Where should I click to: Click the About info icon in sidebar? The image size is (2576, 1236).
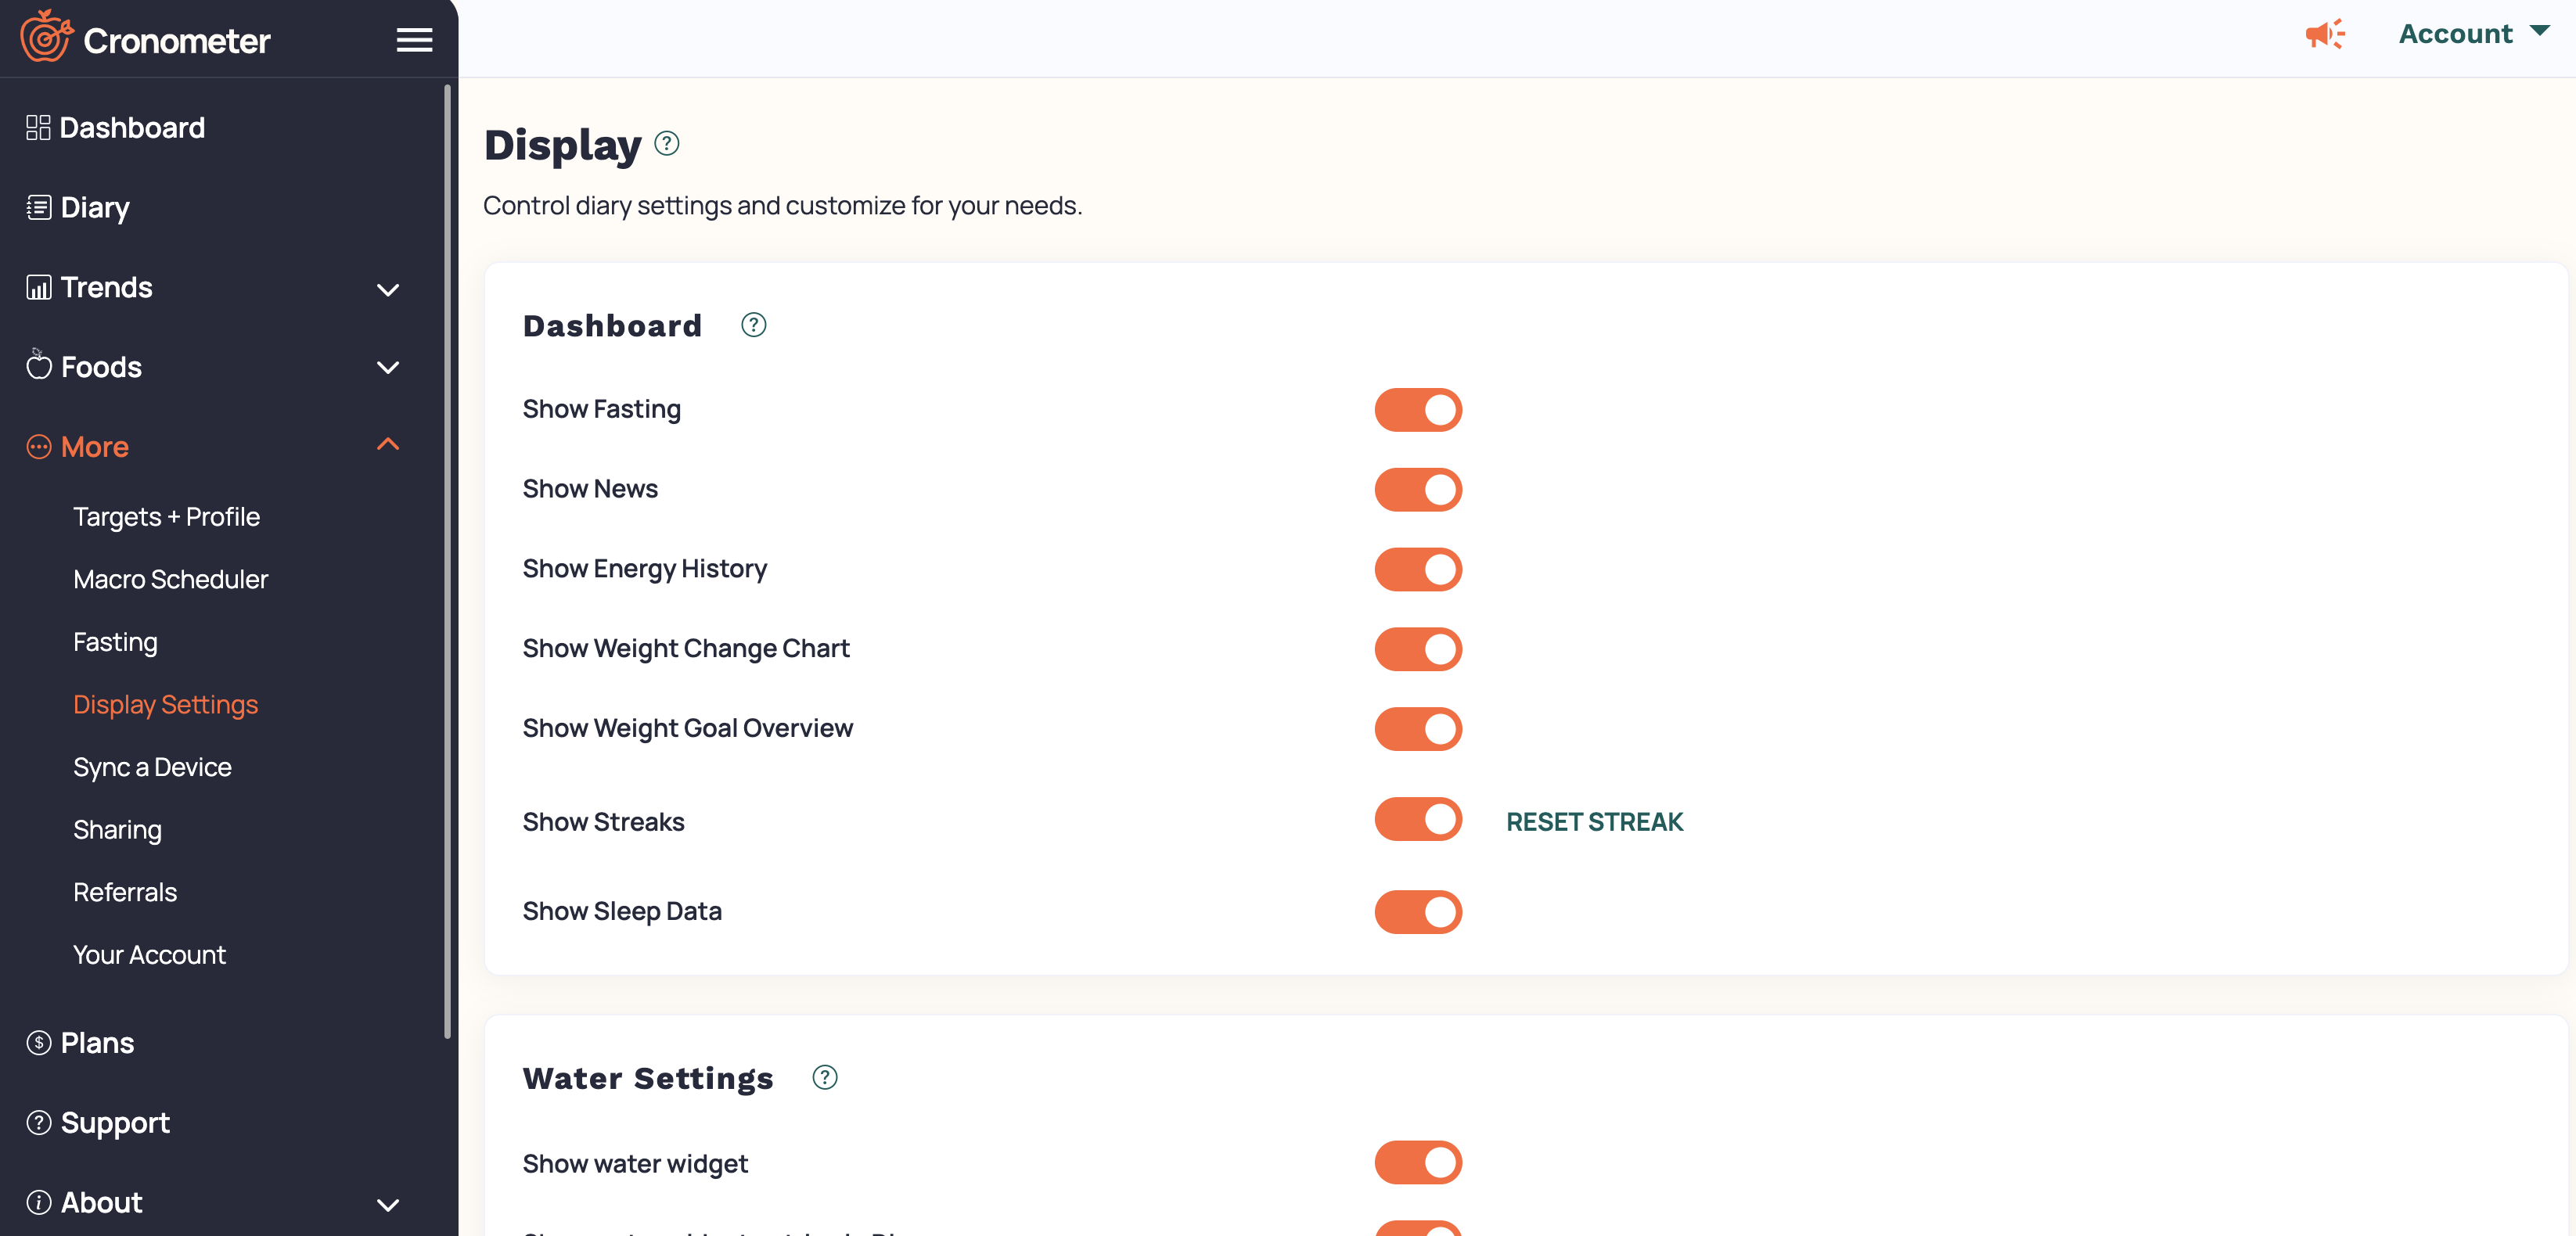(38, 1202)
